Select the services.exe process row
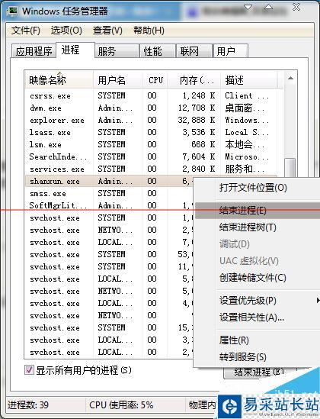 click(x=151, y=169)
